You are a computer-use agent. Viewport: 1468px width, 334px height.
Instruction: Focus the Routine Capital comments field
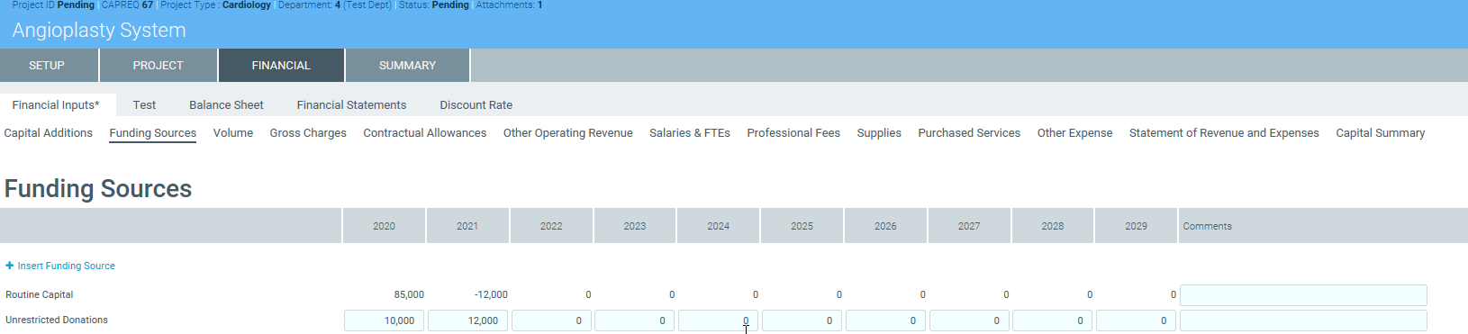pos(1303,295)
